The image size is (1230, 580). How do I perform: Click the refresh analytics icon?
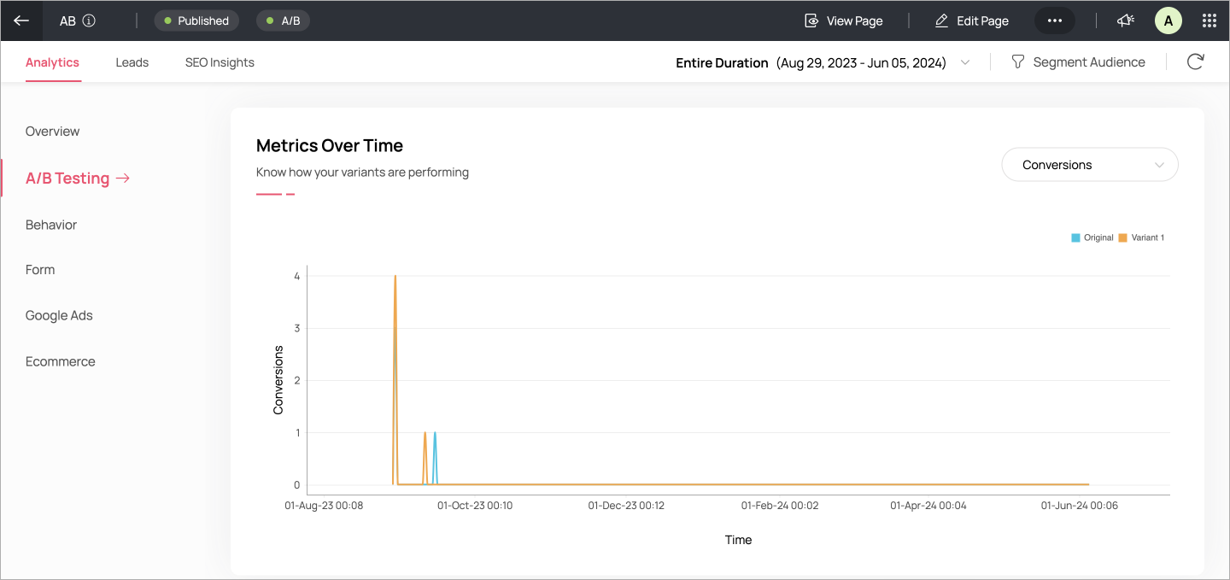click(1195, 62)
